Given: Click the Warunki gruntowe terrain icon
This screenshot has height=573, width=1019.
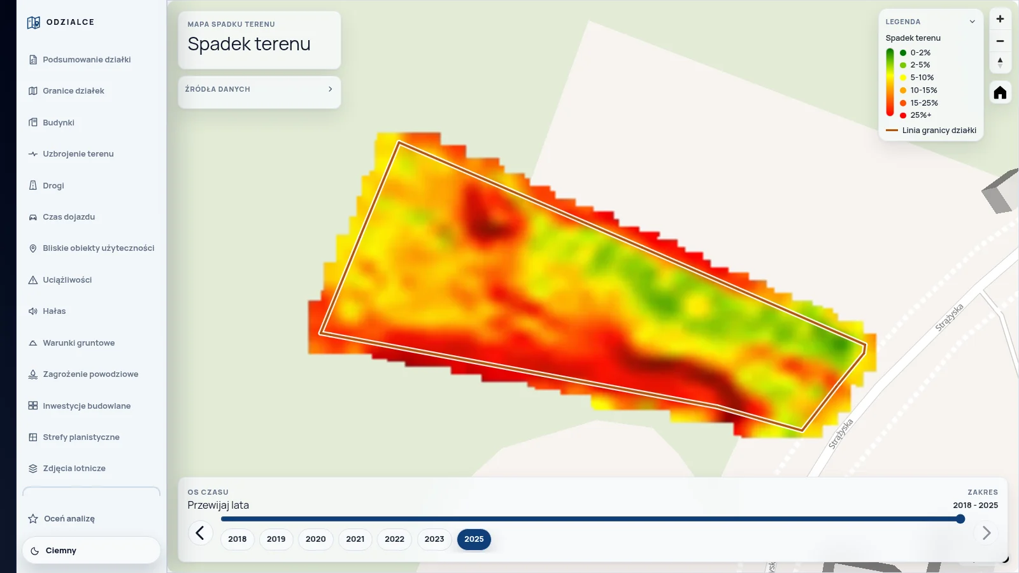Looking at the screenshot, I should [x=33, y=343].
